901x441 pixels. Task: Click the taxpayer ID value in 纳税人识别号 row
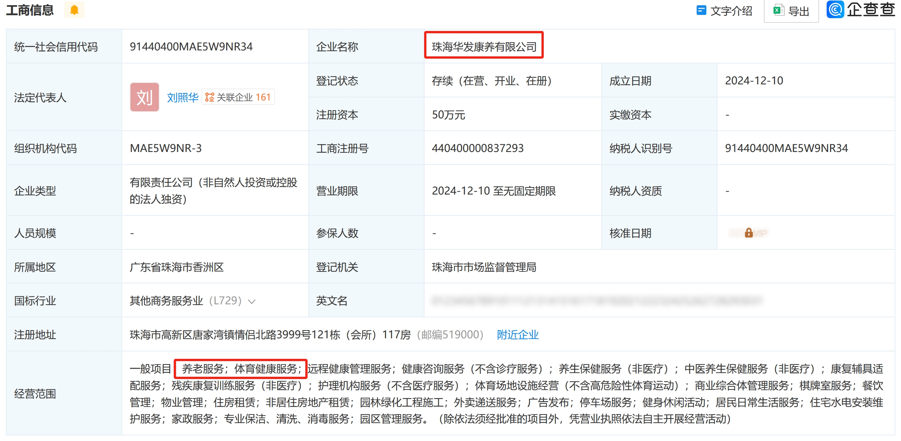tap(786, 148)
